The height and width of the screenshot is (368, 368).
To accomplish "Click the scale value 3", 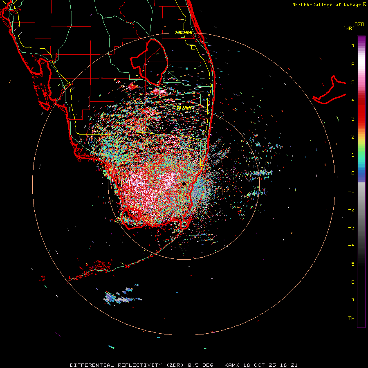I will coord(353,119).
